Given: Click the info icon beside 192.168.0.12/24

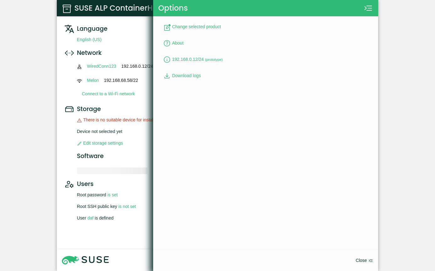Looking at the screenshot, I should pyautogui.click(x=167, y=60).
